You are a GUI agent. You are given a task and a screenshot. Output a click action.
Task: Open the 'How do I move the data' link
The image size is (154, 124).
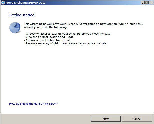click(33, 103)
